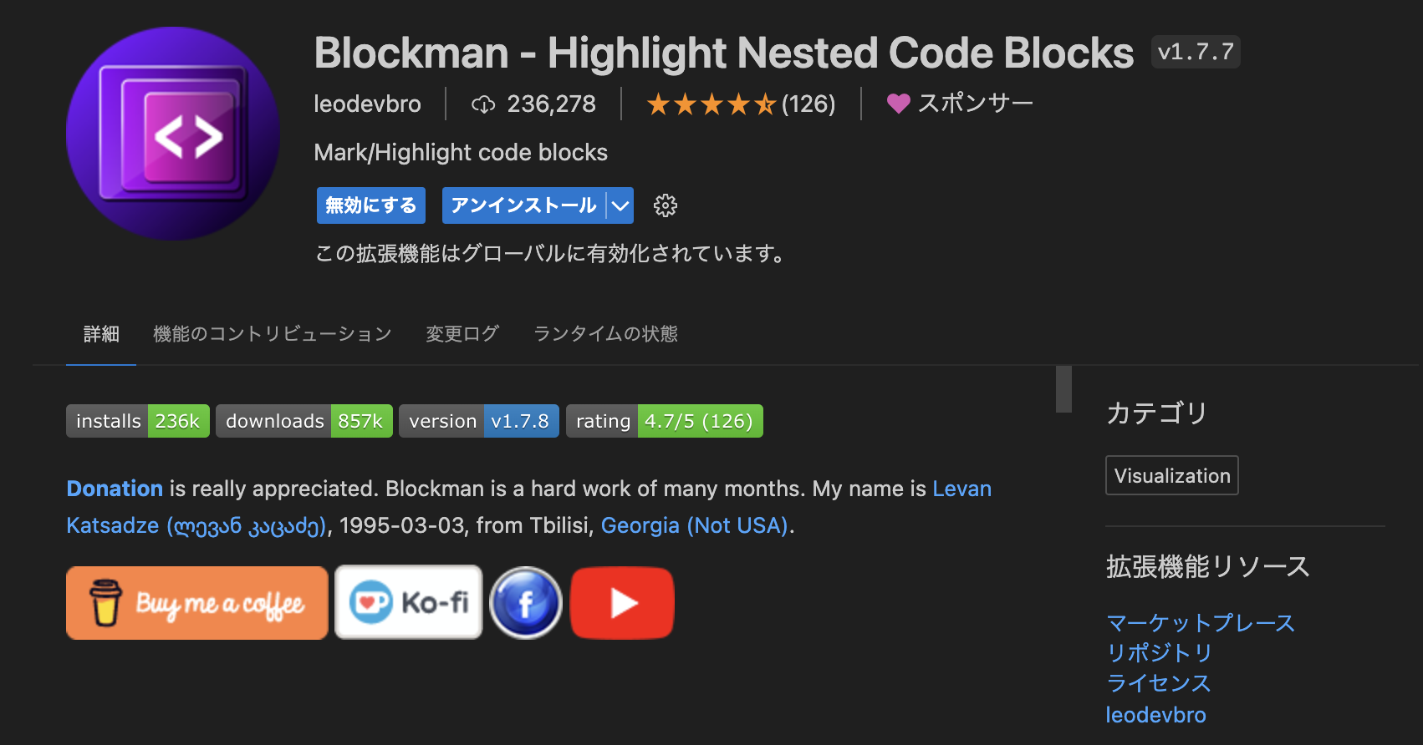Click the Buy me a coffee badge

[197, 603]
